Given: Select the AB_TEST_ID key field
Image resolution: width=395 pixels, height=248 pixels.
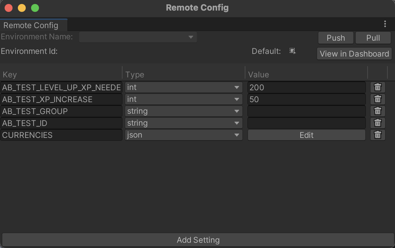Looking at the screenshot, I should pos(61,123).
